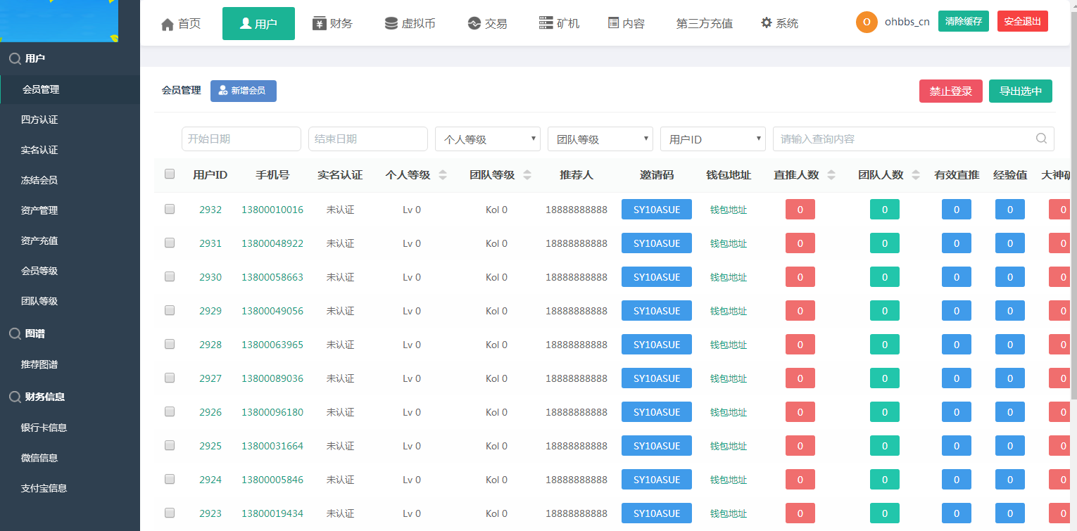
Task: Check the box for user ID 2932
Action: [x=170, y=209]
